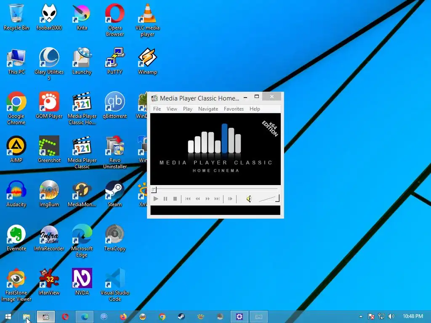Select the Visual Studio Code desktop icon
Image resolution: width=431 pixels, height=323 pixels.
pyautogui.click(x=114, y=285)
